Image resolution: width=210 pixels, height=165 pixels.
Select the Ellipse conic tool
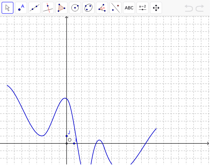[88, 8]
